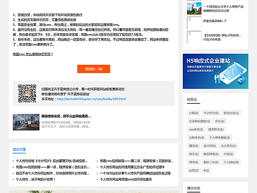
Task: Open sidebar thumbnail for SEO站长 article
Action: pyautogui.click(x=194, y=9)
